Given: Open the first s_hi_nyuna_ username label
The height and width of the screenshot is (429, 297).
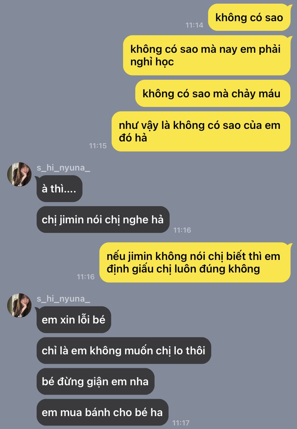Looking at the screenshot, I should [63, 167].
